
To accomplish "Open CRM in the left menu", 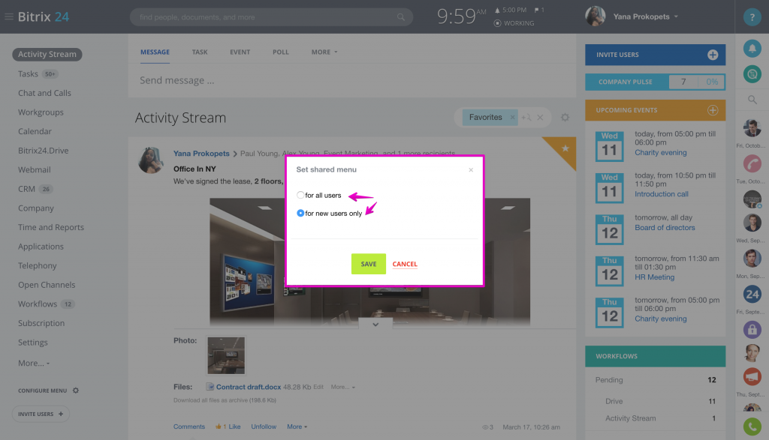I will pyautogui.click(x=26, y=189).
